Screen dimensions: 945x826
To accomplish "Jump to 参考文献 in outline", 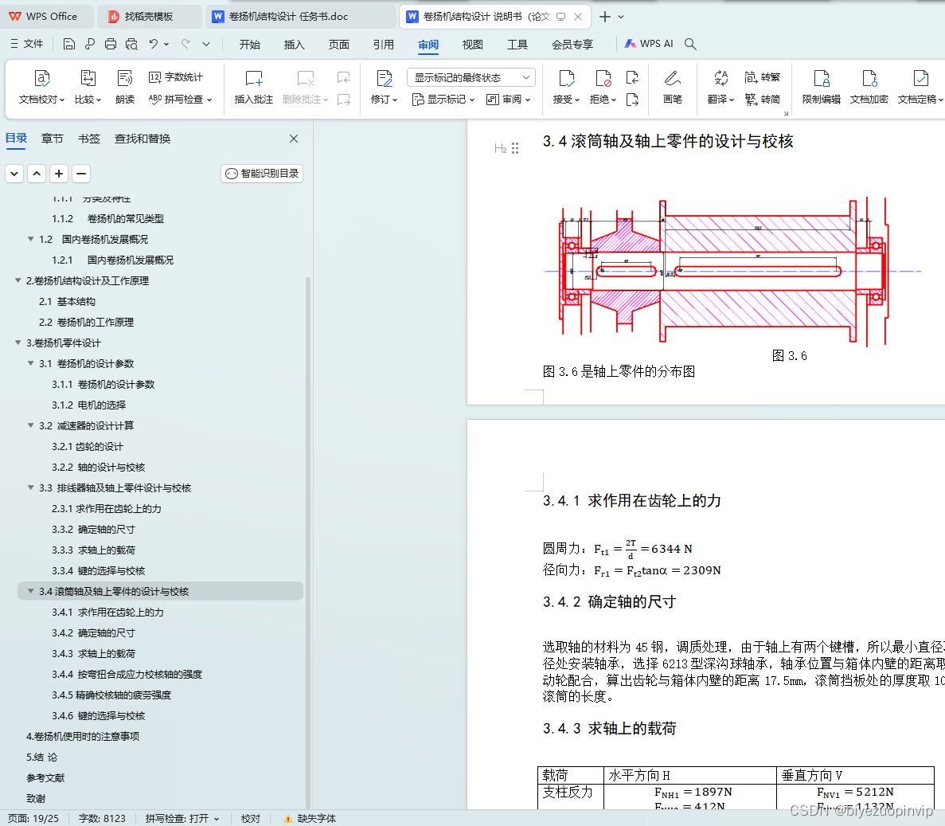I will tap(45, 777).
